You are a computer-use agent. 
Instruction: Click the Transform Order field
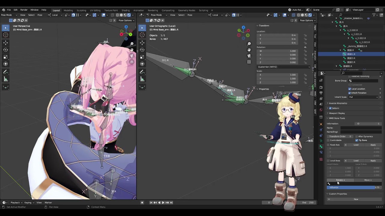pos(340,136)
